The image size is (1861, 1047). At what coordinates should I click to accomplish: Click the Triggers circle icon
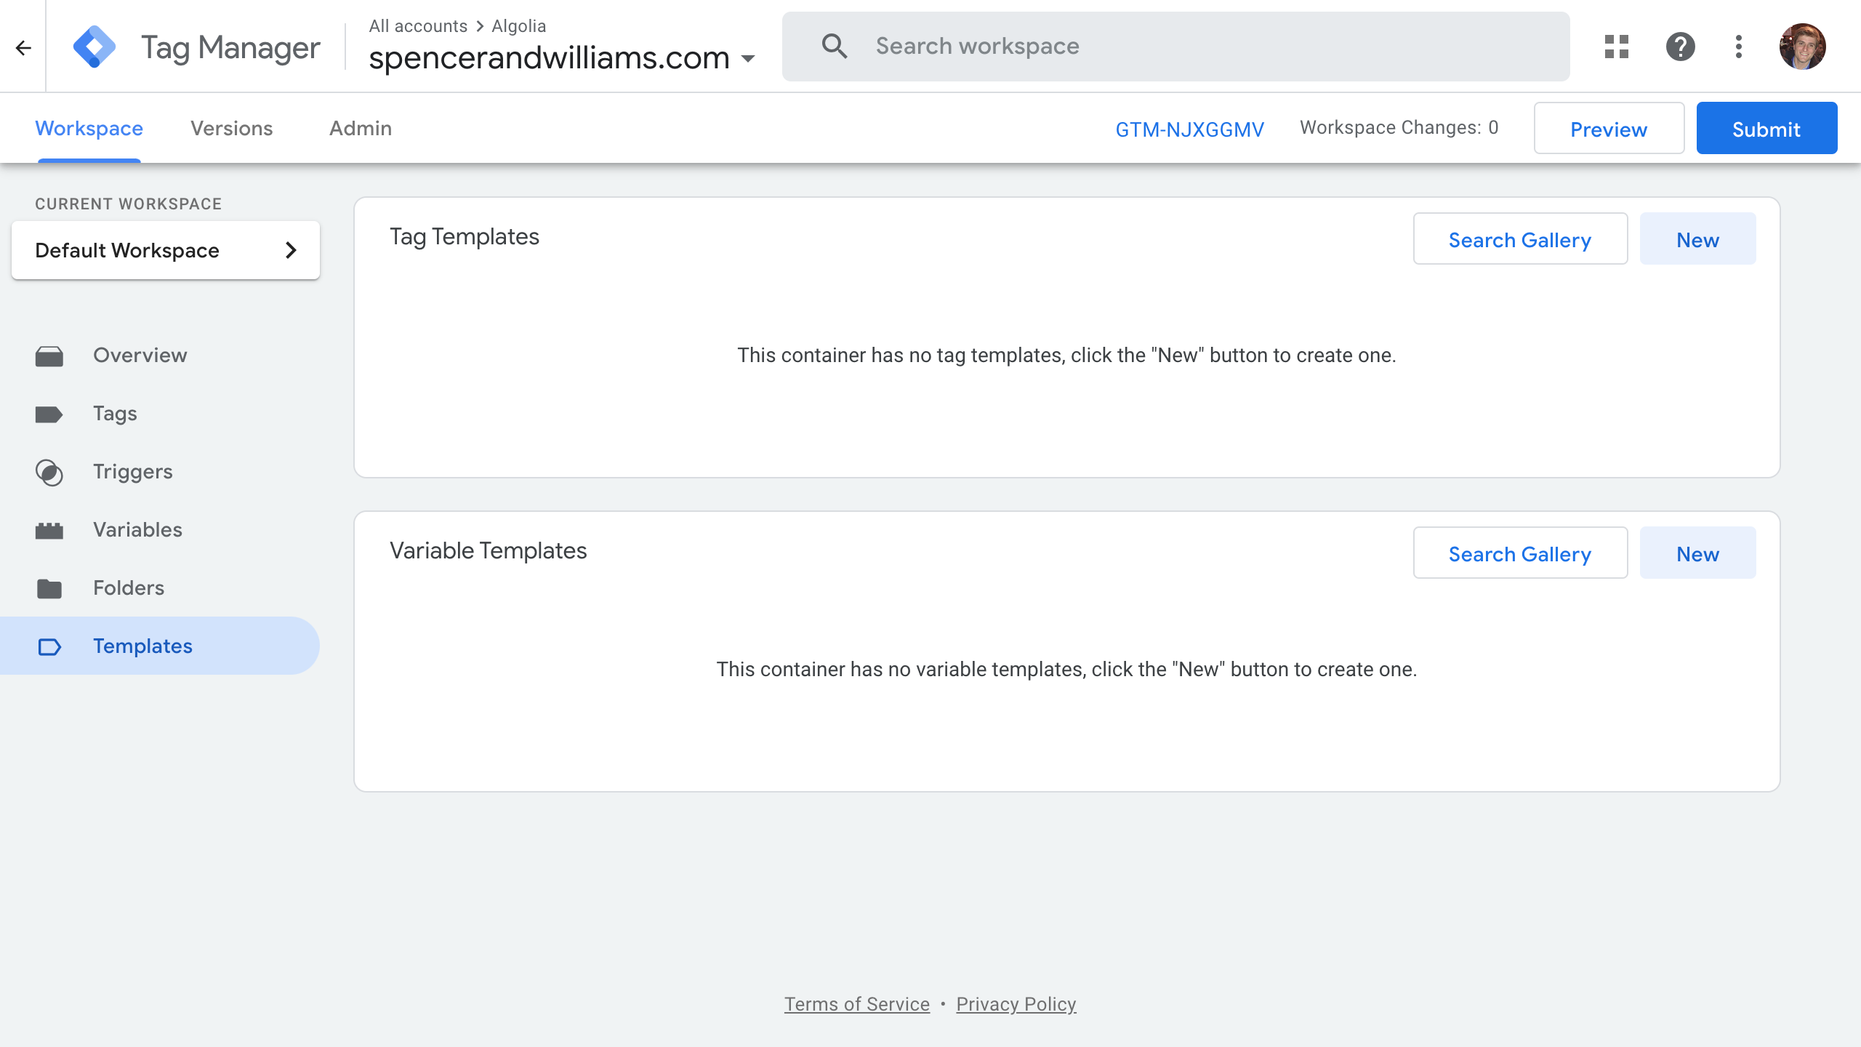tap(49, 472)
